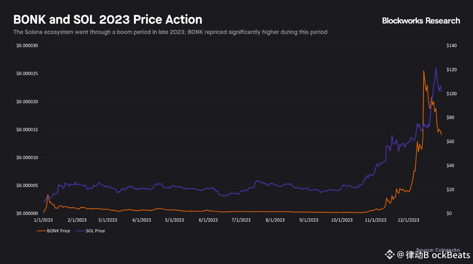The width and height of the screenshot is (473, 264).
Task: Click the 12/1/2023 x-axis date label
Action: [409, 220]
